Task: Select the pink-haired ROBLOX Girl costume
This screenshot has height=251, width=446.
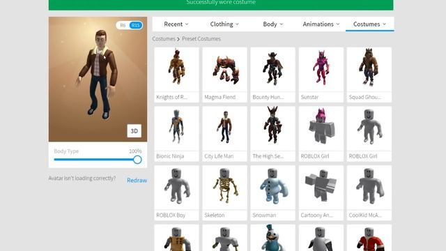Action: (321, 128)
